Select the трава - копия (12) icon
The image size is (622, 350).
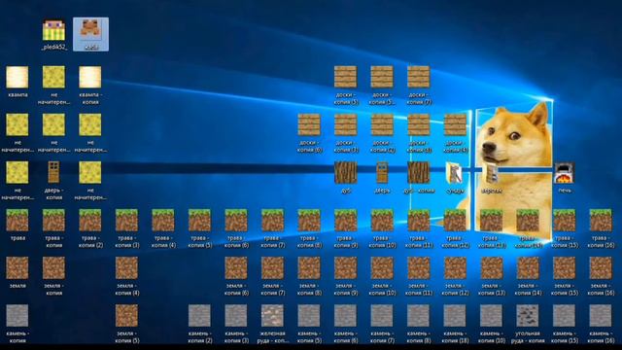455,220
